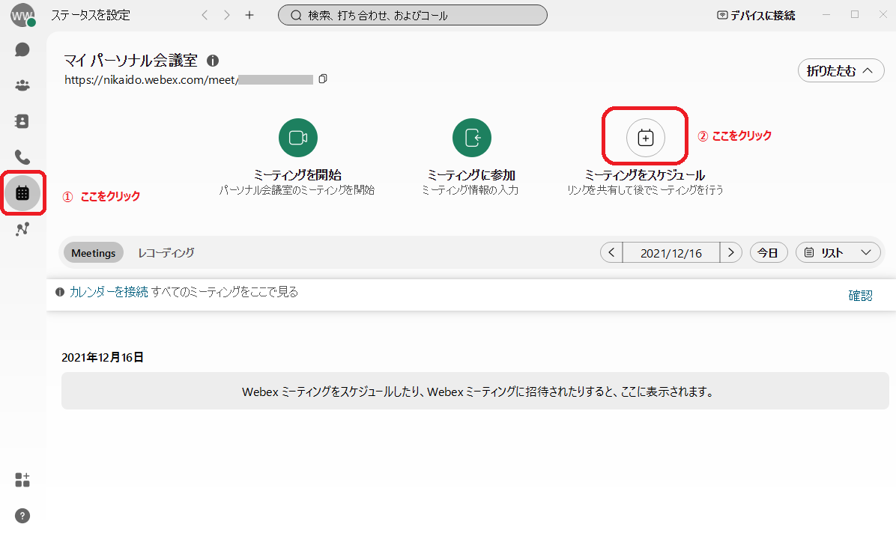Open the app hub icon in sidebar
The image size is (896, 536).
22,480
